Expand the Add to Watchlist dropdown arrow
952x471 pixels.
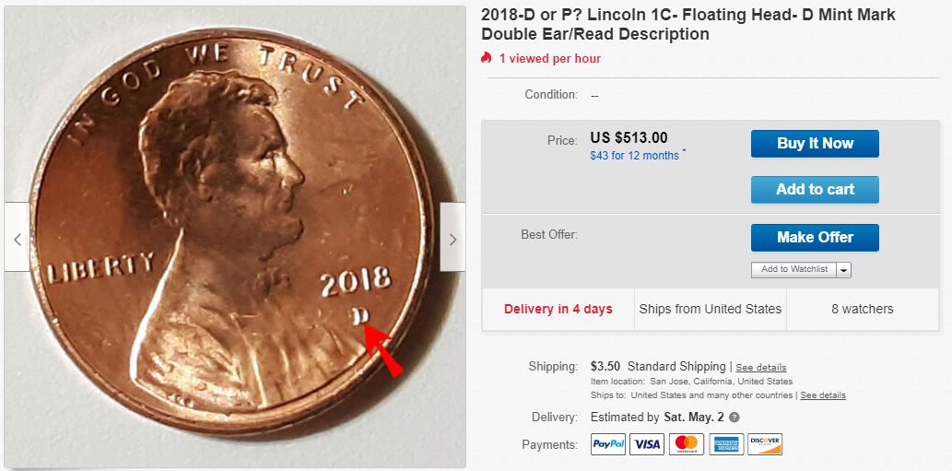(844, 270)
